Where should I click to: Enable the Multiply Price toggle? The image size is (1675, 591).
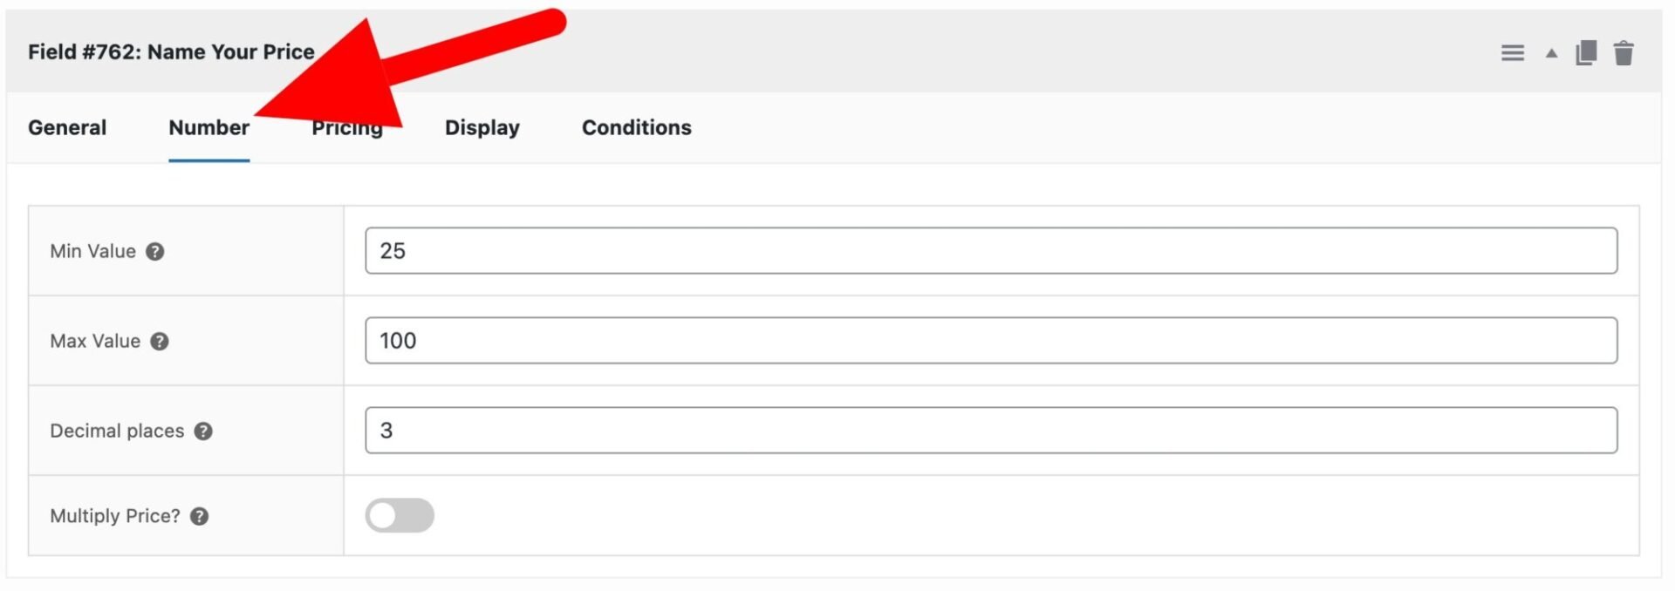point(400,515)
